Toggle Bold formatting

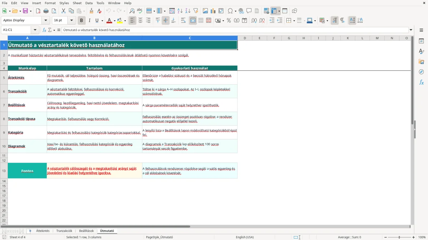82,21
